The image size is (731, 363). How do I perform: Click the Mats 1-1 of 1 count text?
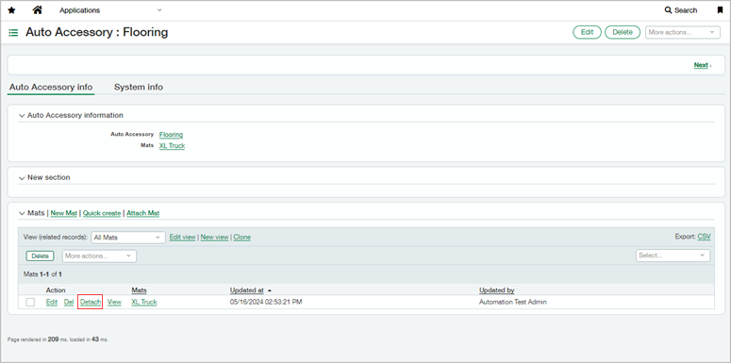point(42,274)
